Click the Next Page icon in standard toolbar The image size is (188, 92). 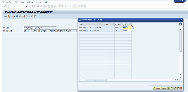pyautogui.click(x=66, y=6)
